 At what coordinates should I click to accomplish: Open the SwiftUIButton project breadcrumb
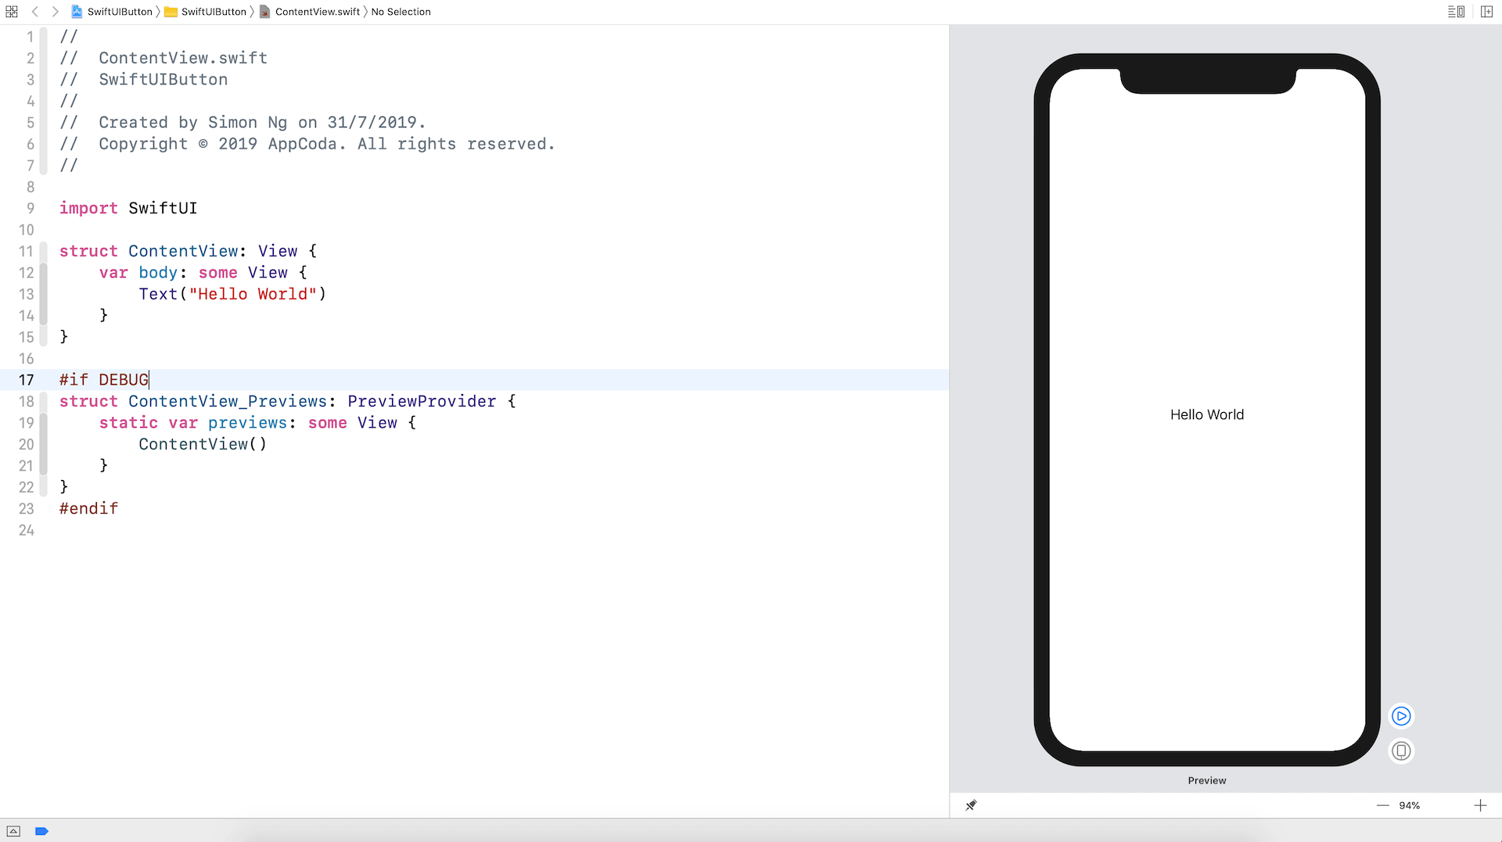coord(119,12)
